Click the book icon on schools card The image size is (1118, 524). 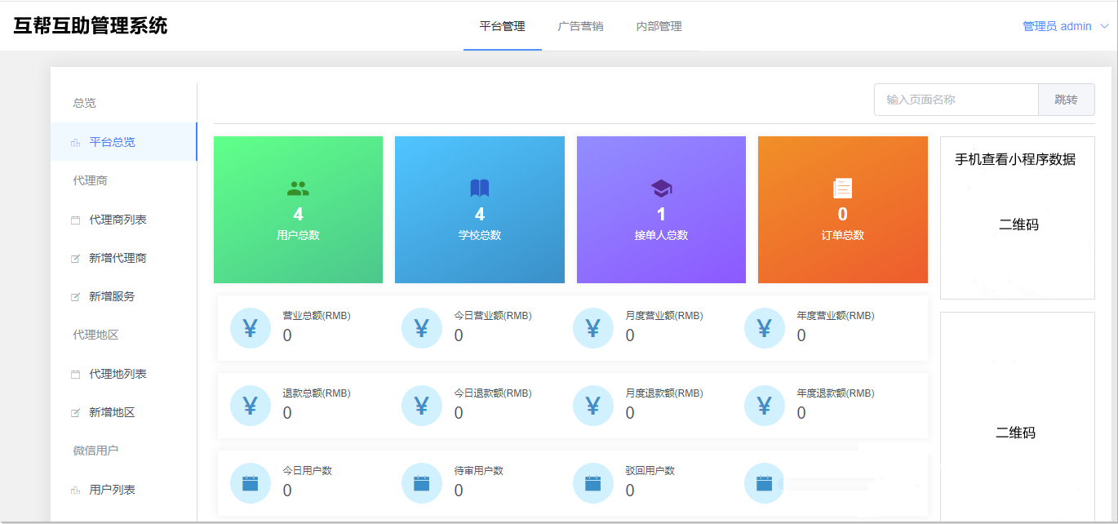pos(480,189)
